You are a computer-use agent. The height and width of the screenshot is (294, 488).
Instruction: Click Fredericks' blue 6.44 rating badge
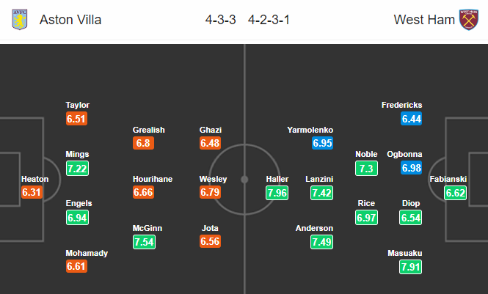pyautogui.click(x=411, y=119)
